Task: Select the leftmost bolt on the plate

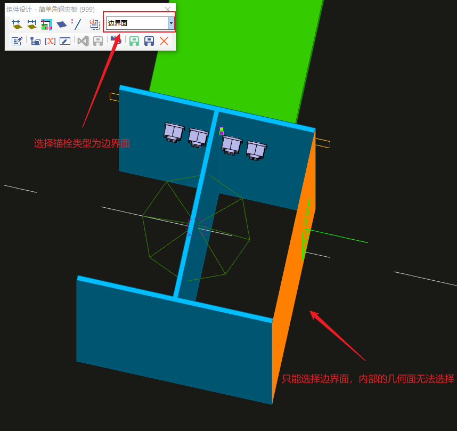Action: pyautogui.click(x=174, y=132)
